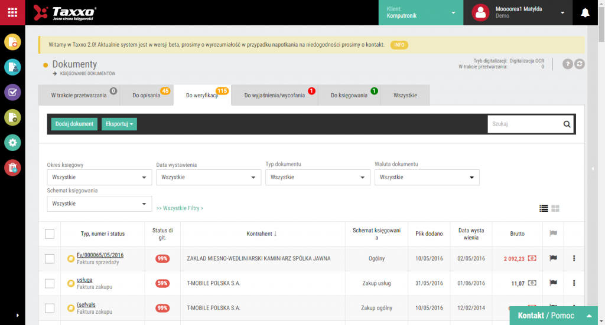Open the purple checklist sidebar icon
The image size is (605, 325).
12,93
